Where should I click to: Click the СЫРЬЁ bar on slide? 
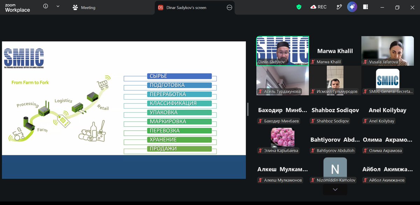(x=179, y=76)
